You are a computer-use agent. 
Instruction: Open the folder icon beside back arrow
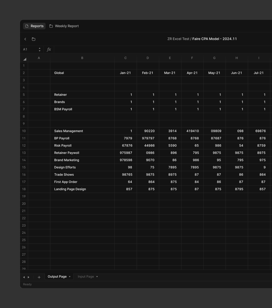click(34, 39)
